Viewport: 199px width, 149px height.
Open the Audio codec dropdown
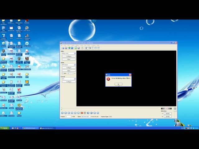pyautogui.click(x=69, y=65)
